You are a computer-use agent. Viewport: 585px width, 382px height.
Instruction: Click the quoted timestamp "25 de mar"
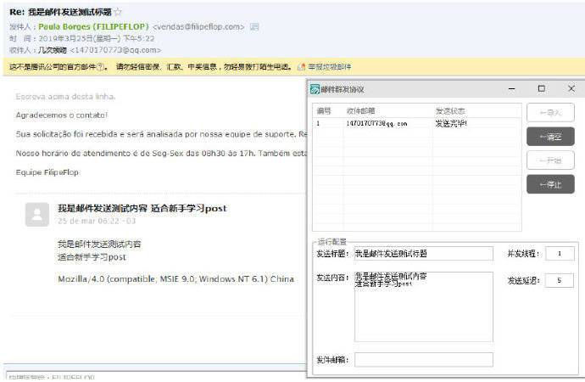pos(97,221)
